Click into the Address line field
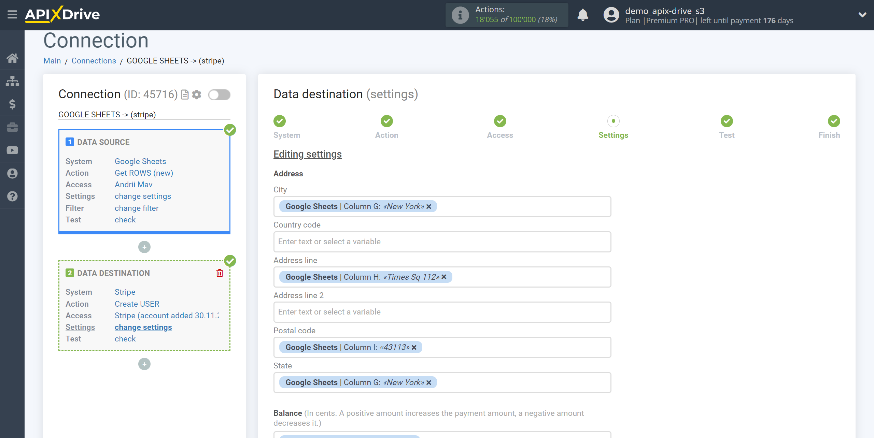The height and width of the screenshot is (438, 874). (442, 277)
